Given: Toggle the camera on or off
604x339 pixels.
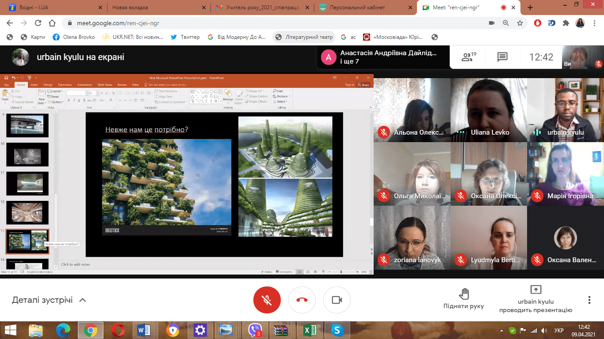Looking at the screenshot, I should click(x=337, y=300).
